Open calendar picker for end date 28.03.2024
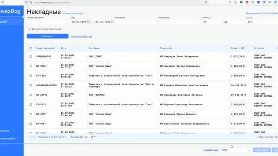Viewport: 278px width, 156px height. (112, 22)
